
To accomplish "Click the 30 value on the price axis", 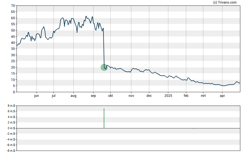I will (13, 55).
